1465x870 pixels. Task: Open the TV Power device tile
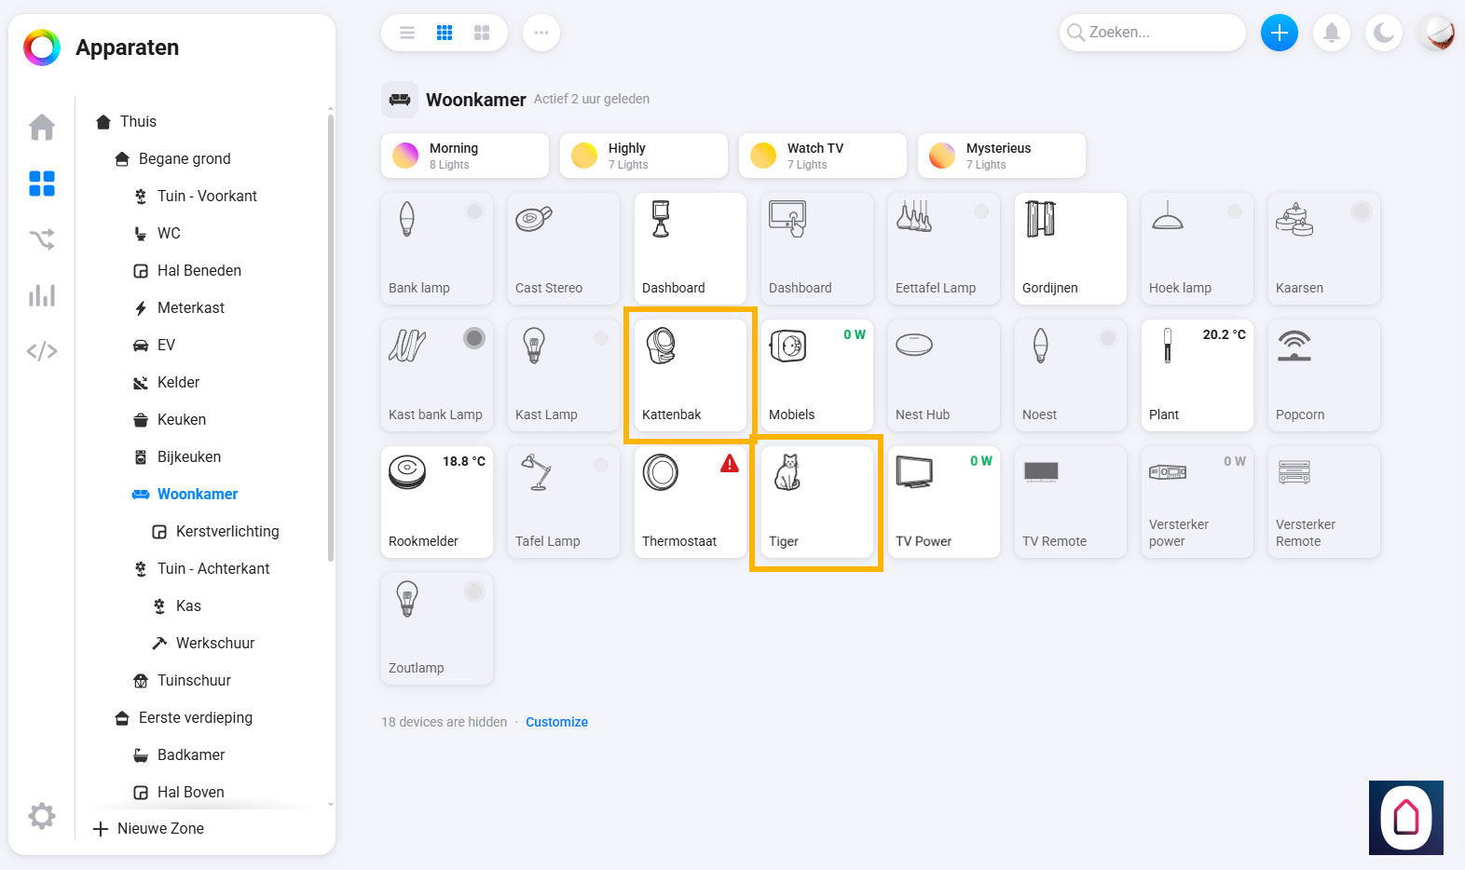[x=944, y=502]
